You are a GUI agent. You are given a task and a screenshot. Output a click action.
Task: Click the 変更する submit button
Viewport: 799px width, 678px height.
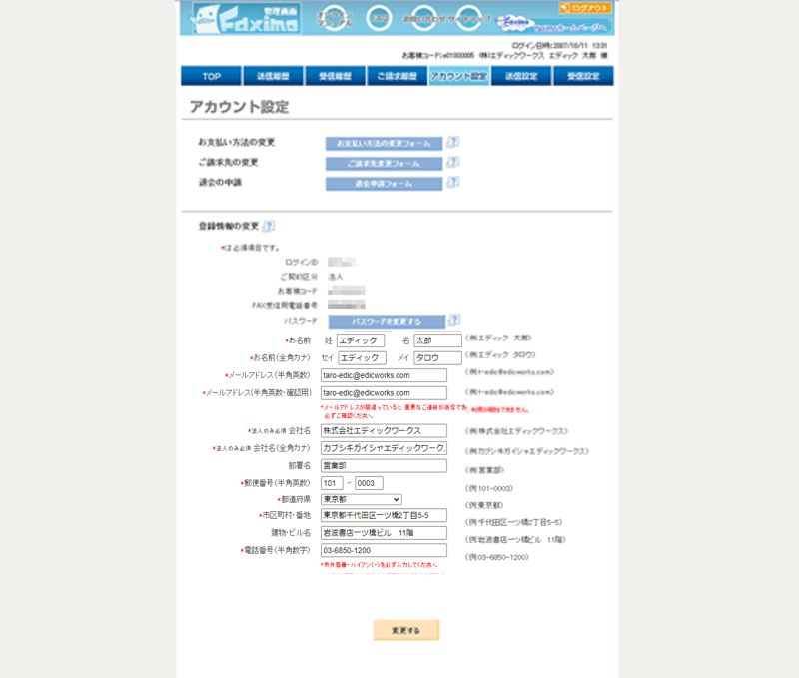(406, 630)
